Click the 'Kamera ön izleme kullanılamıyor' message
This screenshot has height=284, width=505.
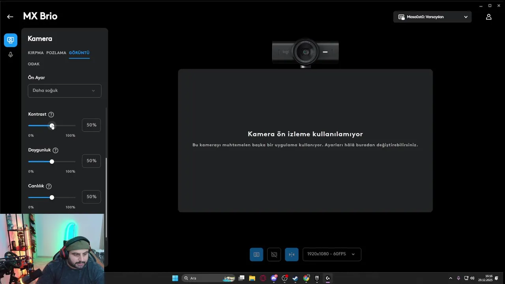[305, 134]
